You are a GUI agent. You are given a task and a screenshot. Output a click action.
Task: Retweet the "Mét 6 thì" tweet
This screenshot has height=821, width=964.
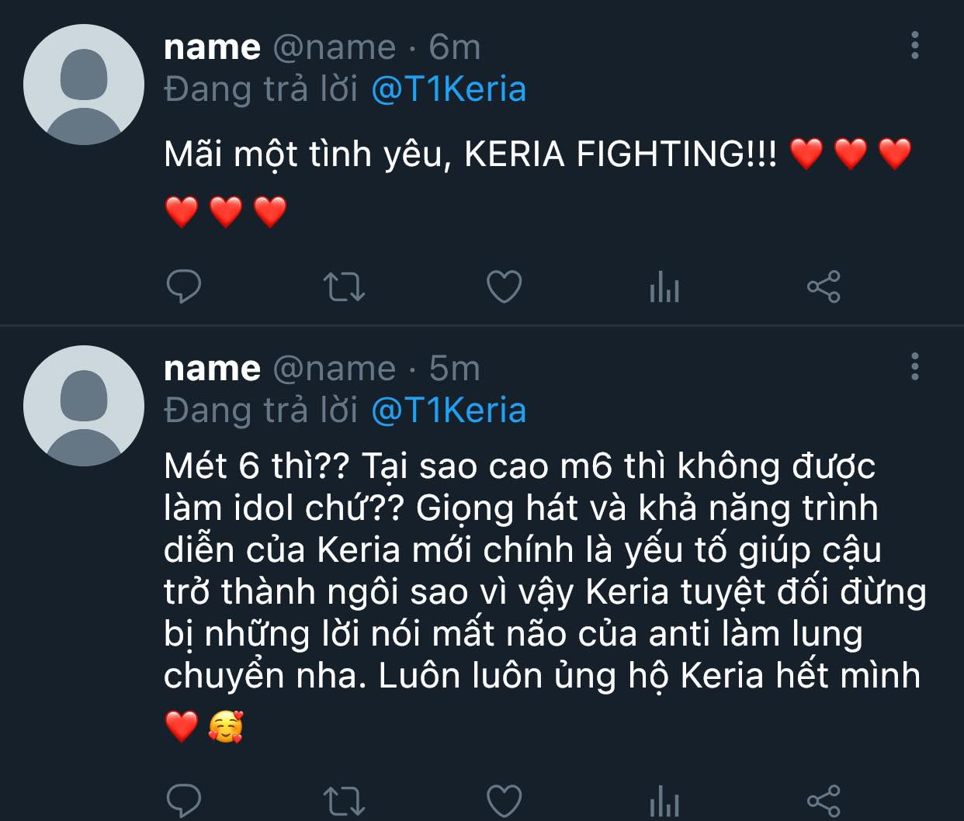coord(343,800)
